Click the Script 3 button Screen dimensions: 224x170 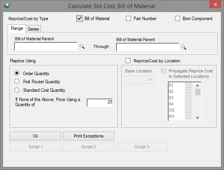[x=142, y=147]
